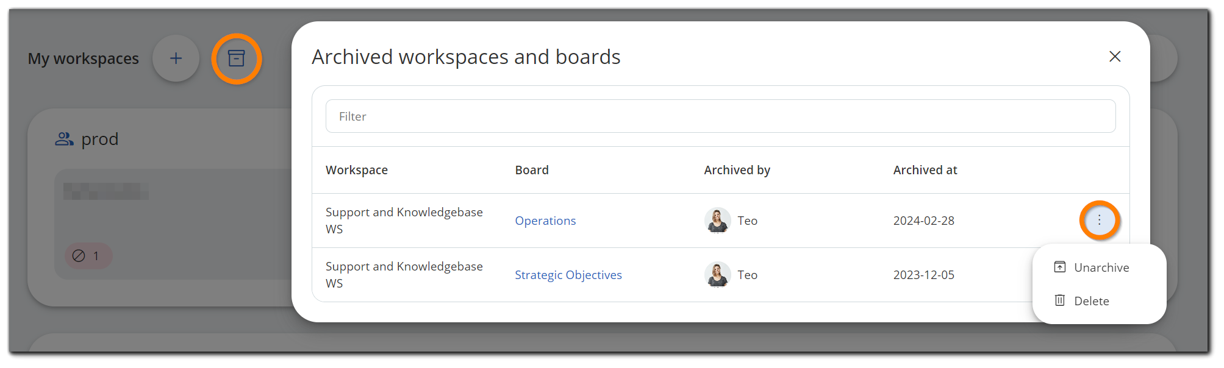Open the three-dot menu for the Operations row
Viewport: 1224px width, 368px height.
click(x=1100, y=220)
